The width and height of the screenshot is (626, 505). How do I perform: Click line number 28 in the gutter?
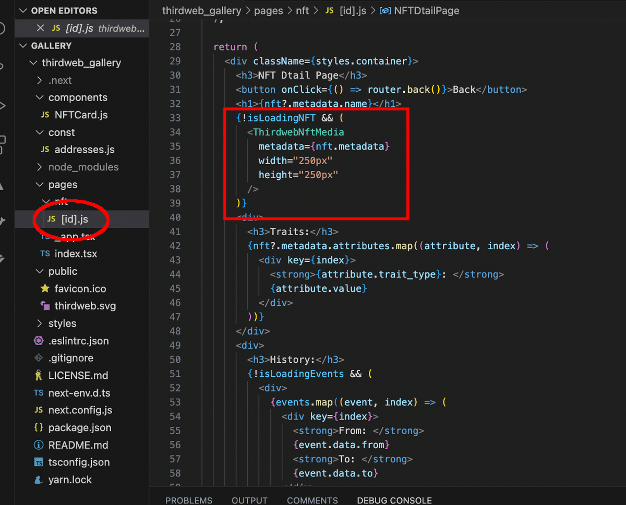[x=175, y=47]
